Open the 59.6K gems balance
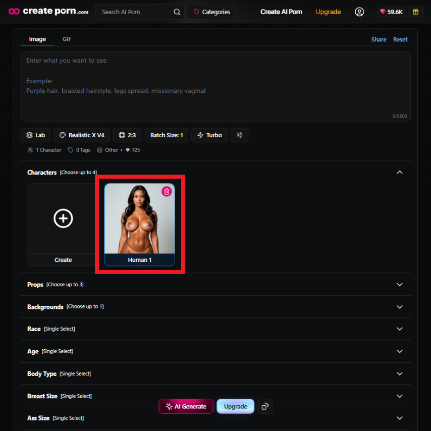This screenshot has height=431, width=431. coord(391,12)
